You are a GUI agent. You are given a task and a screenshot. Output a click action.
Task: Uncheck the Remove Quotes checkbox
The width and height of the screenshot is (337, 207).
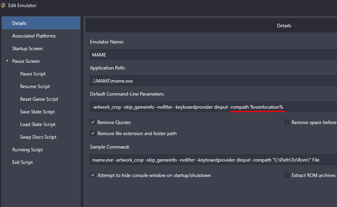click(x=93, y=122)
